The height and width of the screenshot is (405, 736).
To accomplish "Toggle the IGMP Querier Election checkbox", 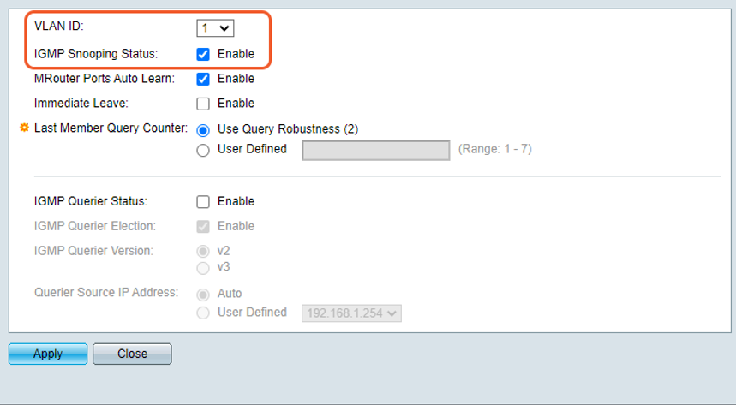I will (203, 227).
